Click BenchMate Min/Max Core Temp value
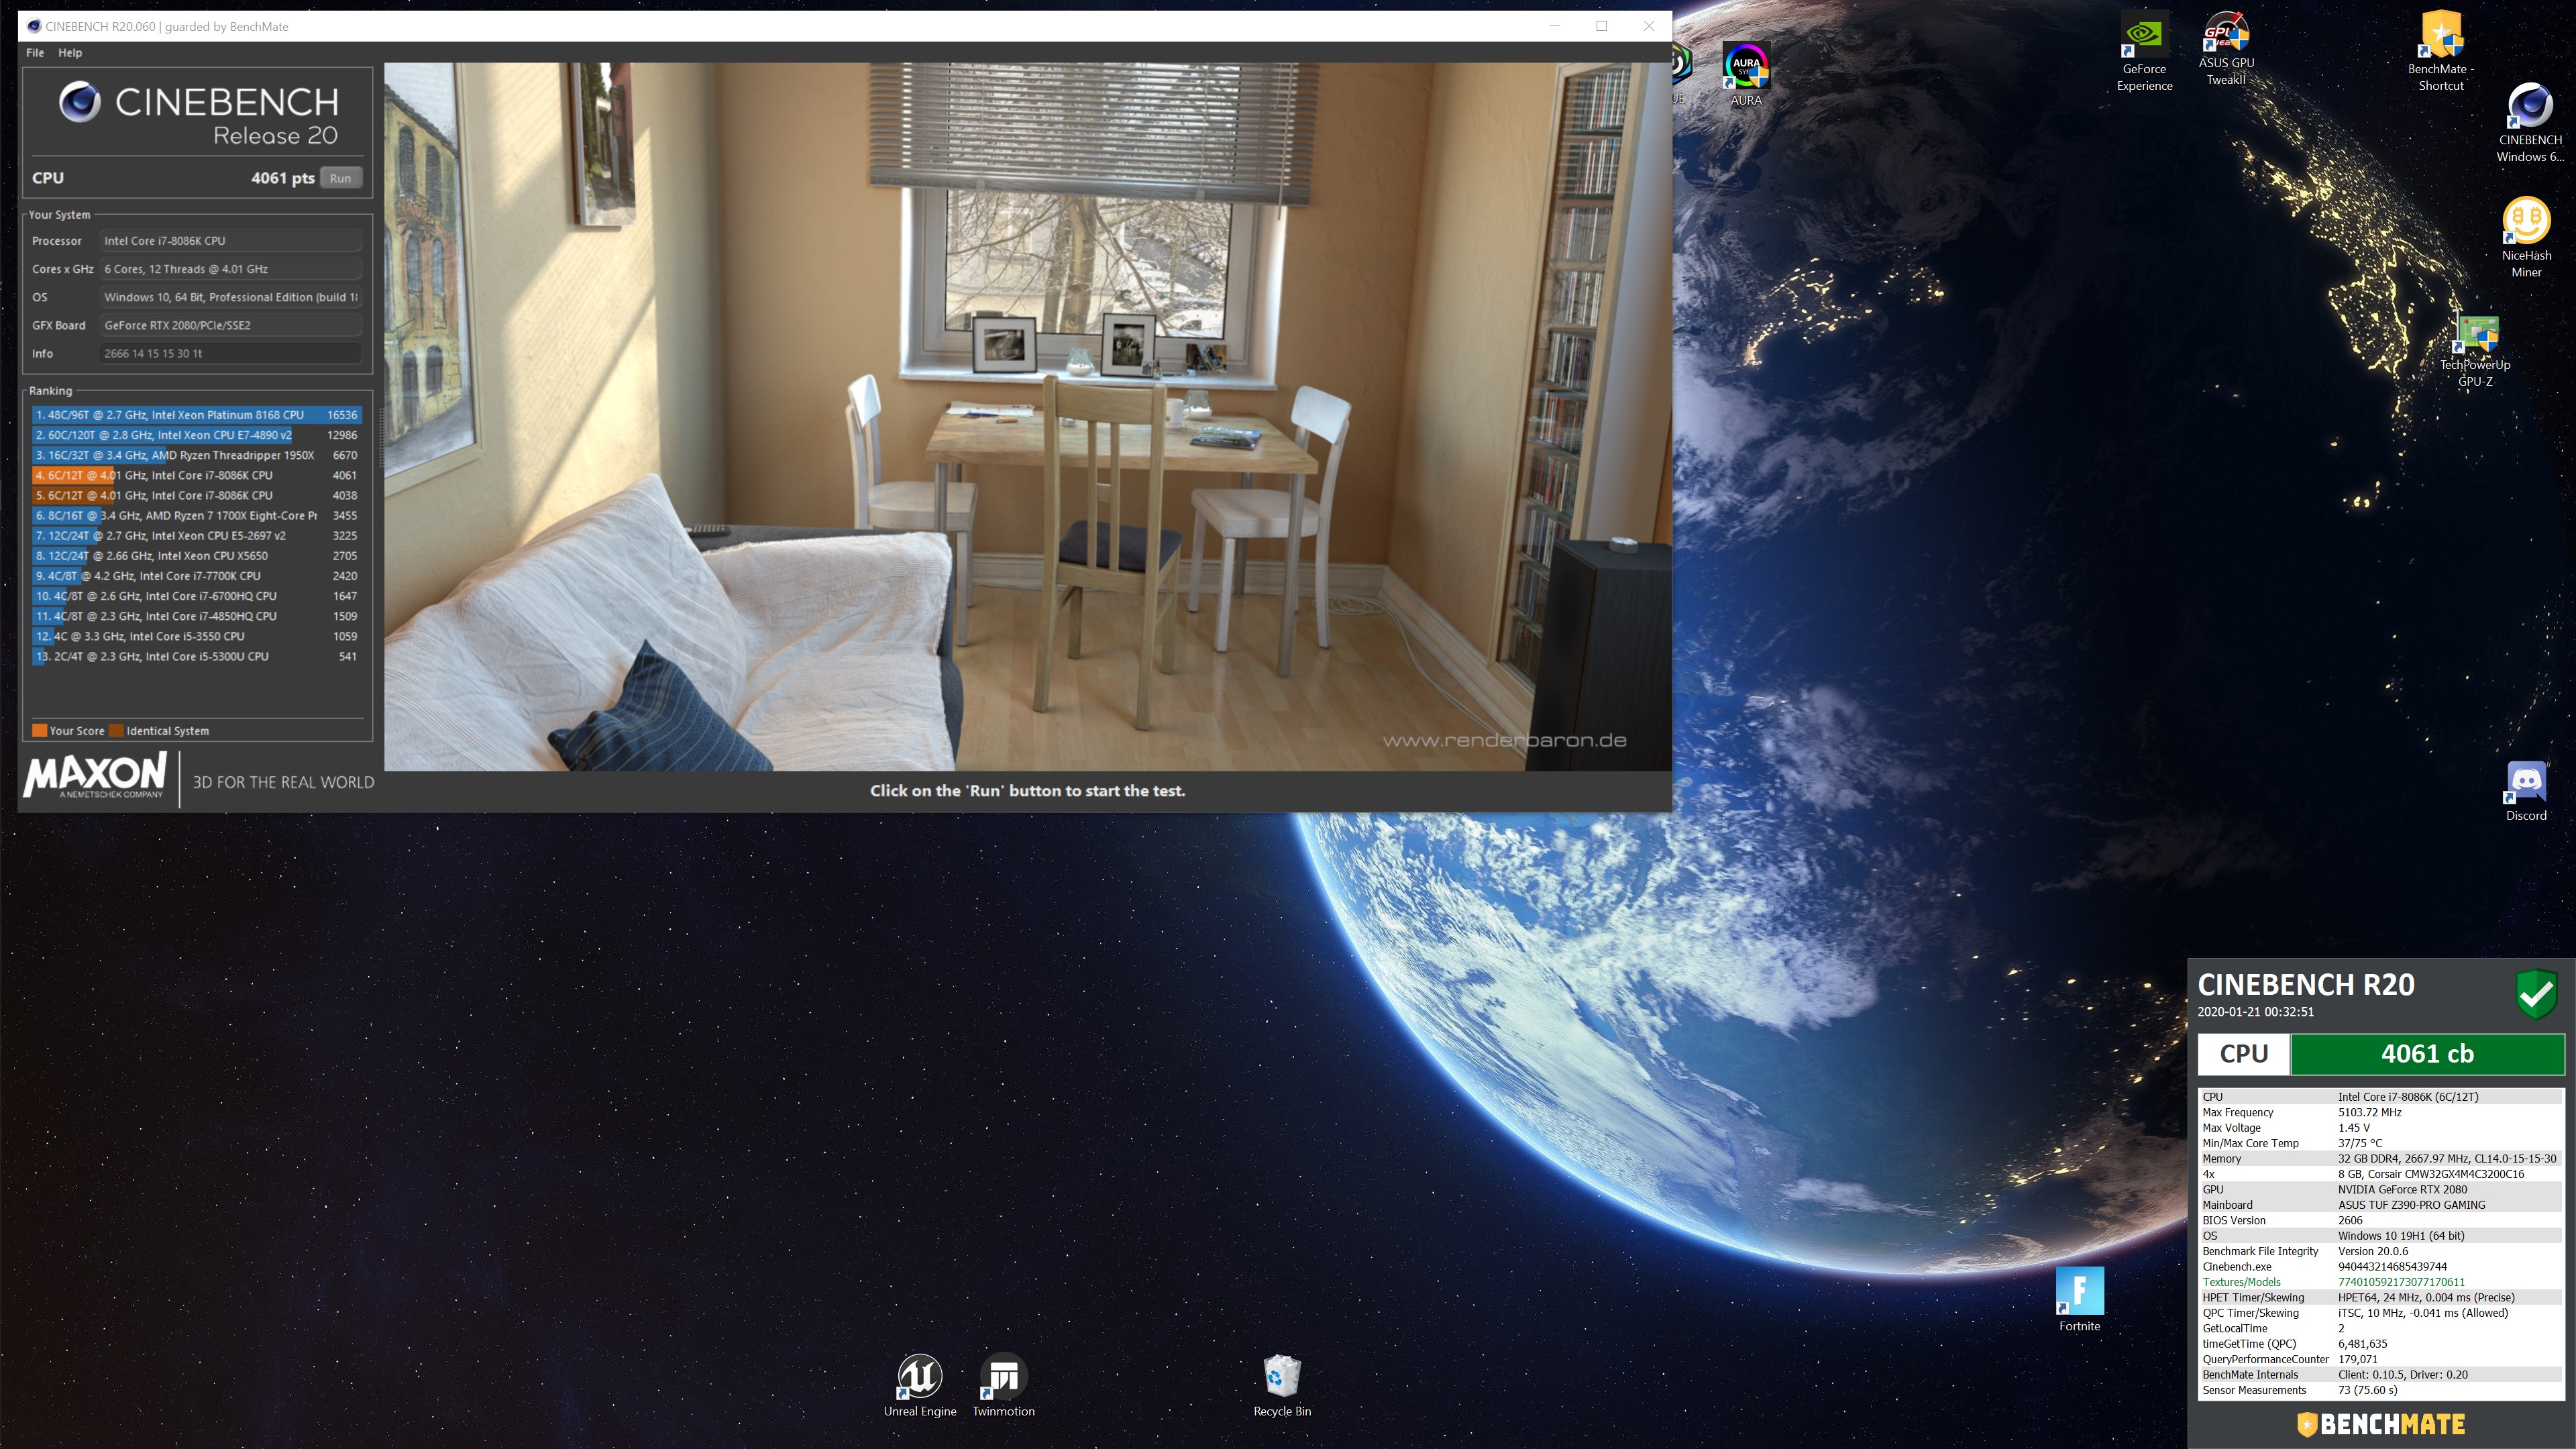This screenshot has height=1449, width=2576. (x=2359, y=1143)
